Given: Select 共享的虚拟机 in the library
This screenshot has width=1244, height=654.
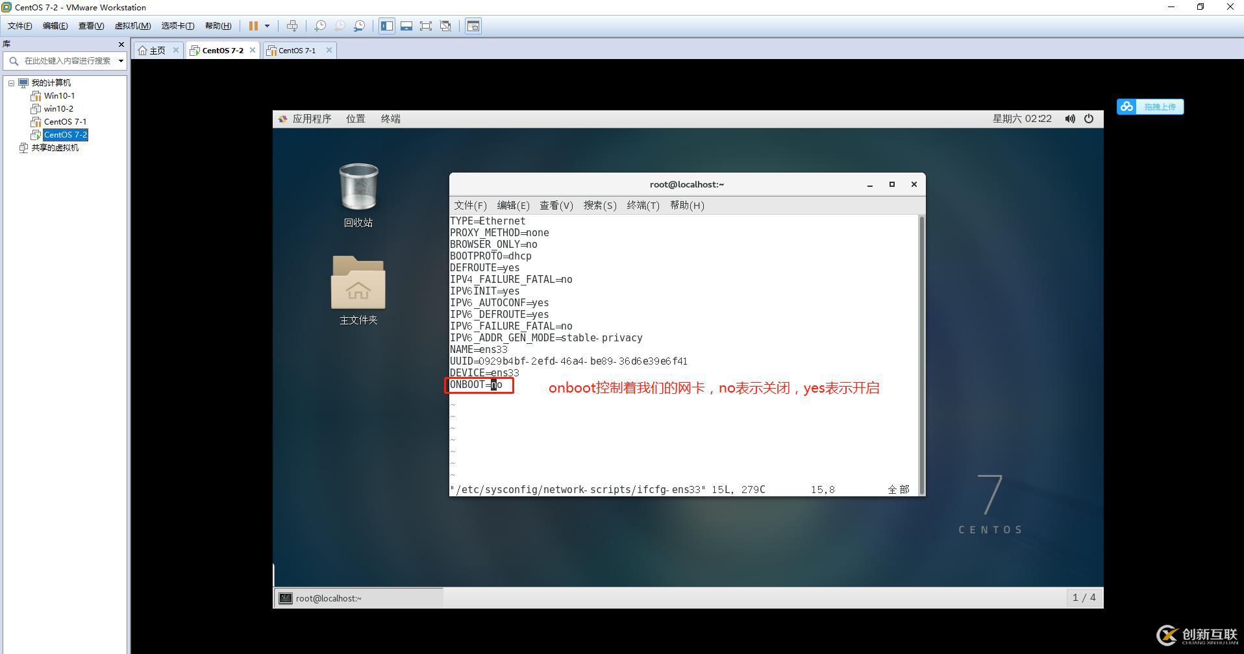Looking at the screenshot, I should [55, 148].
